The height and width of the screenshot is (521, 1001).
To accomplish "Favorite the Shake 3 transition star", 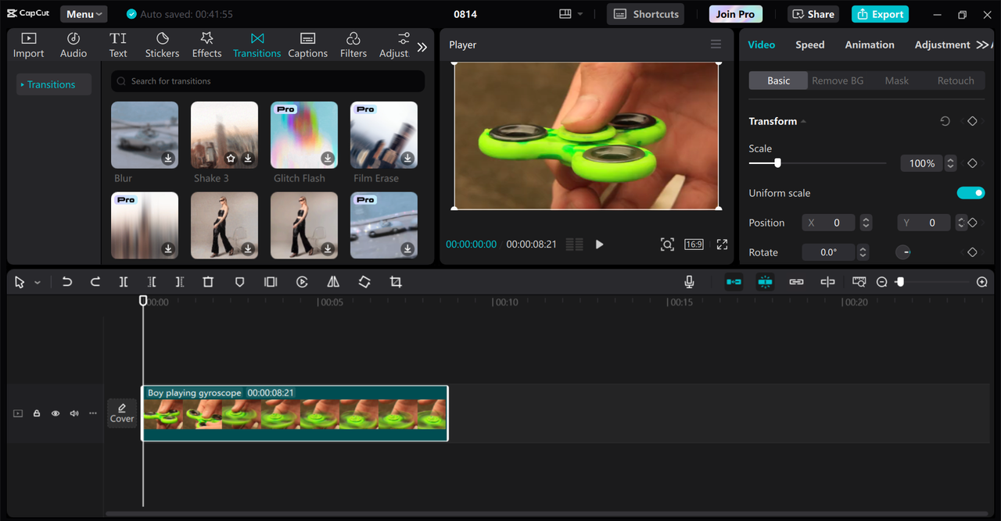I will coord(231,159).
